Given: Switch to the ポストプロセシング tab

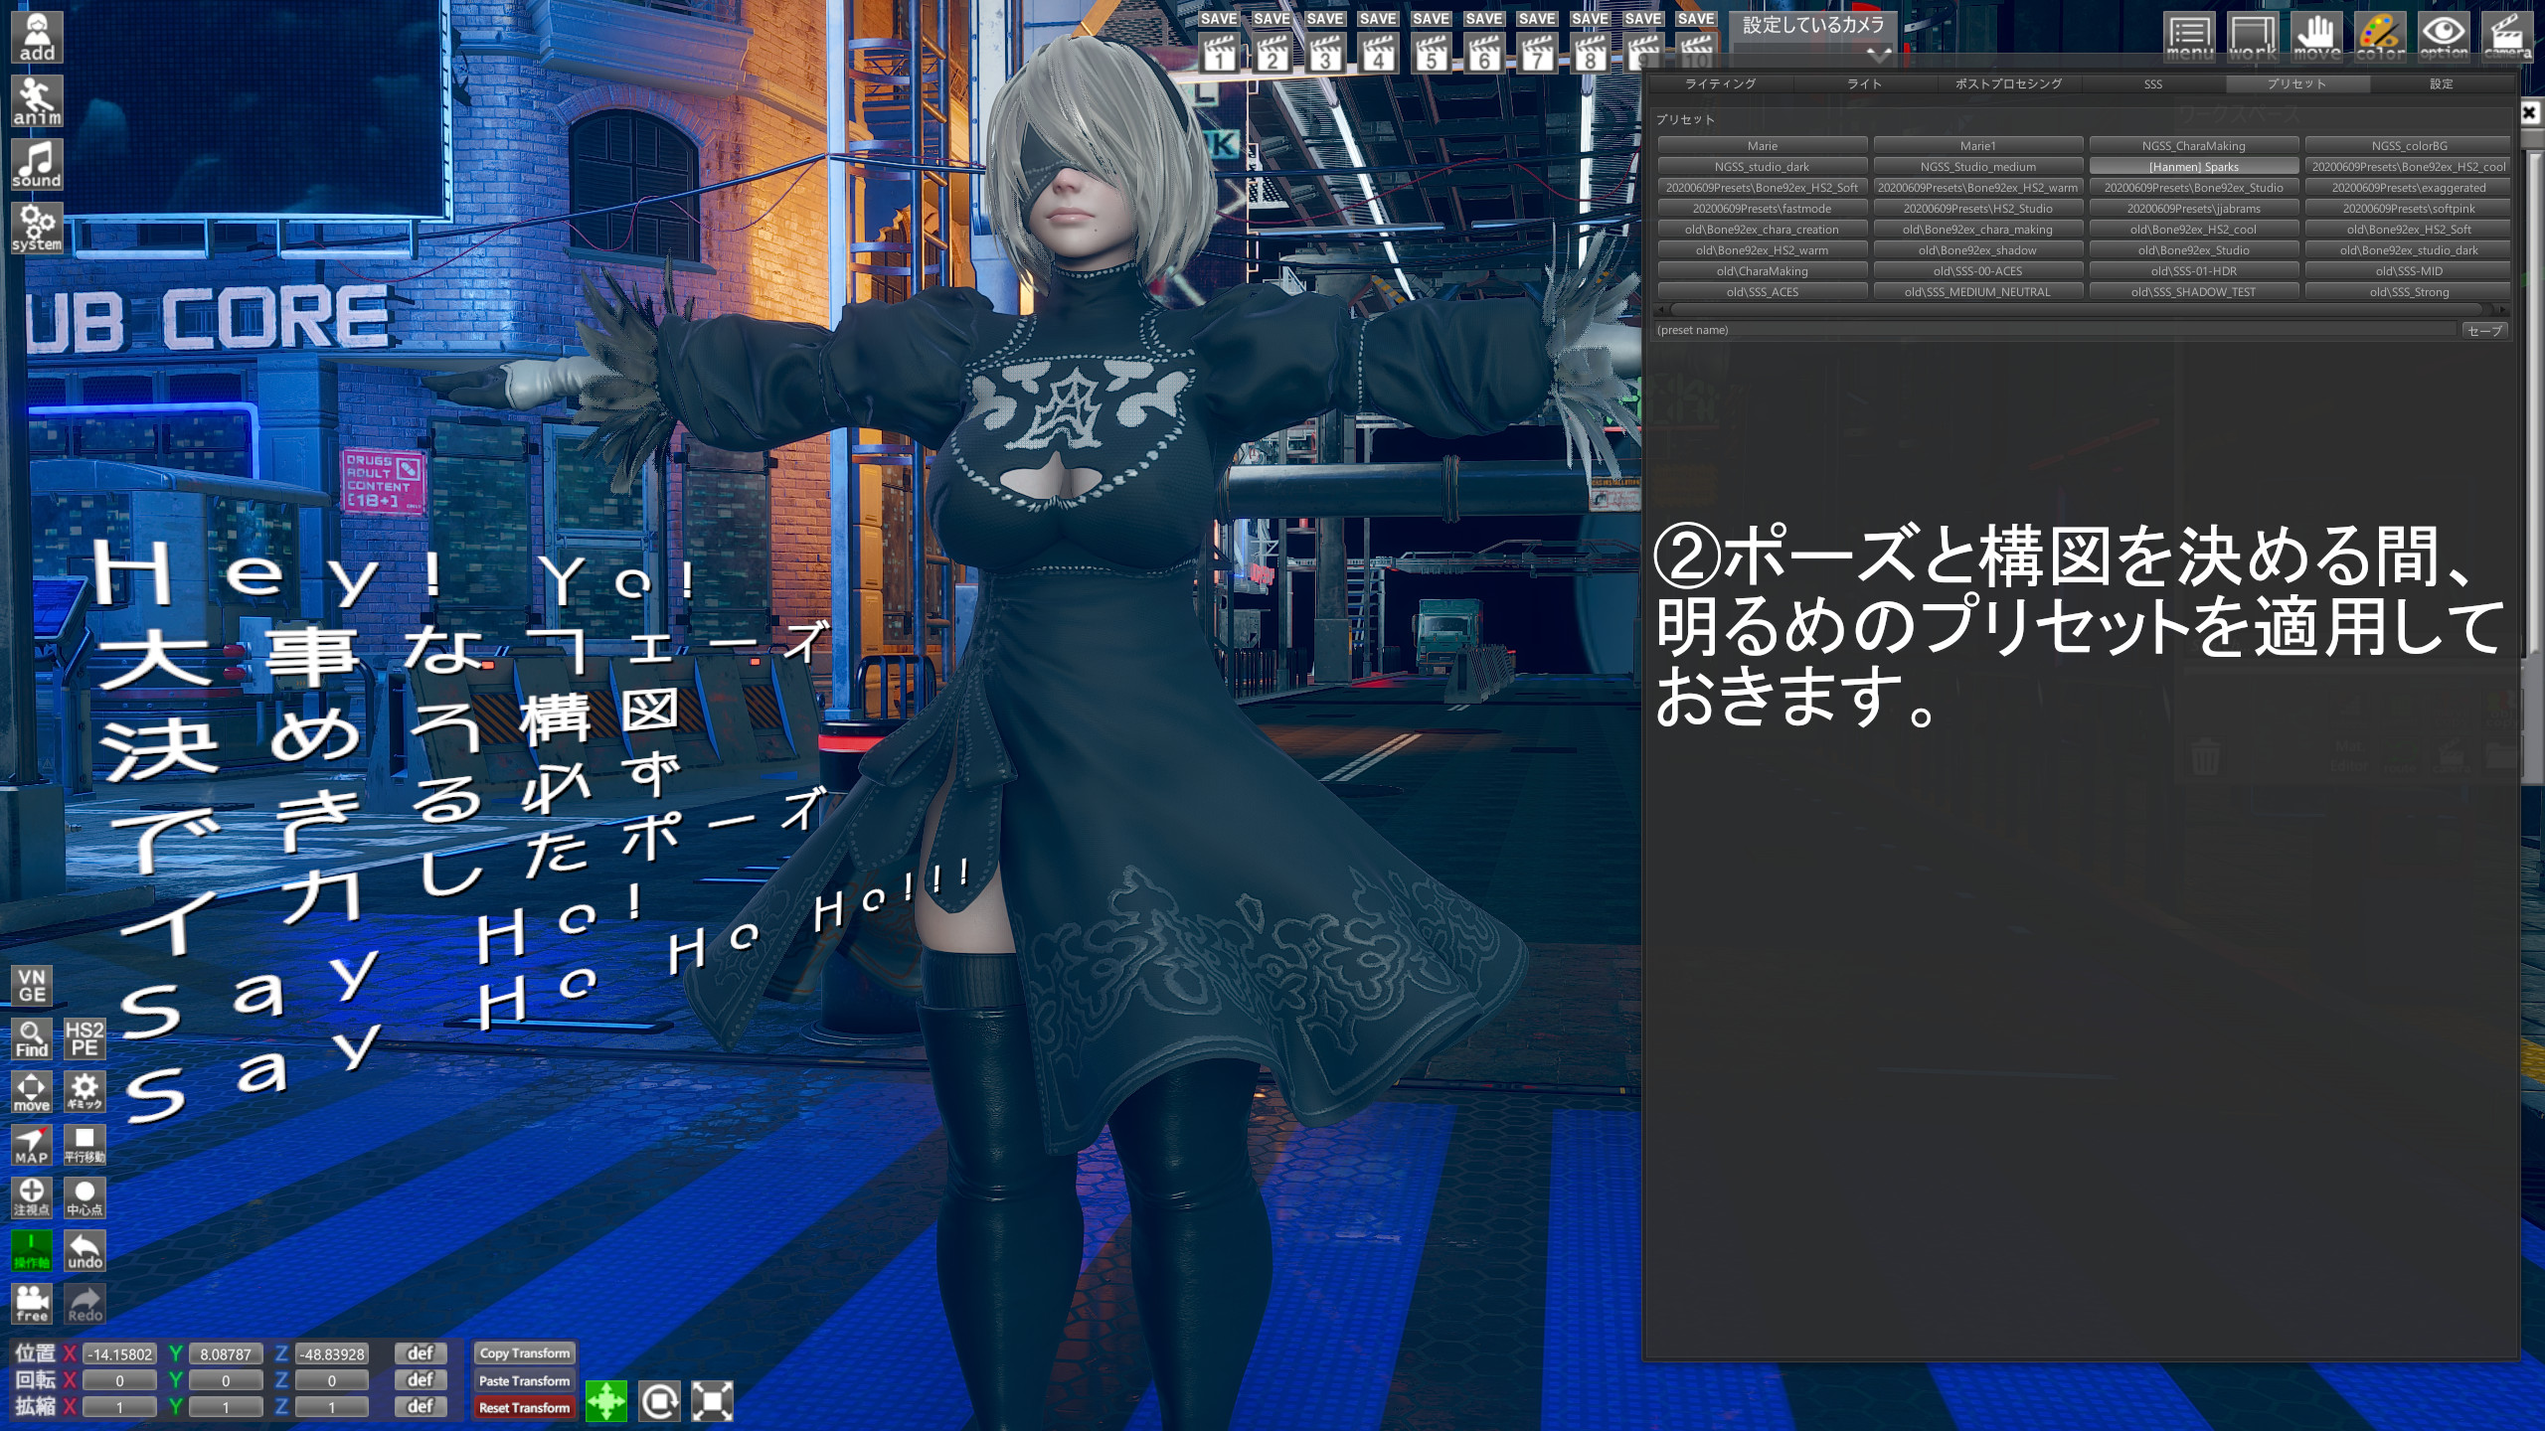Looking at the screenshot, I should (x=2008, y=84).
